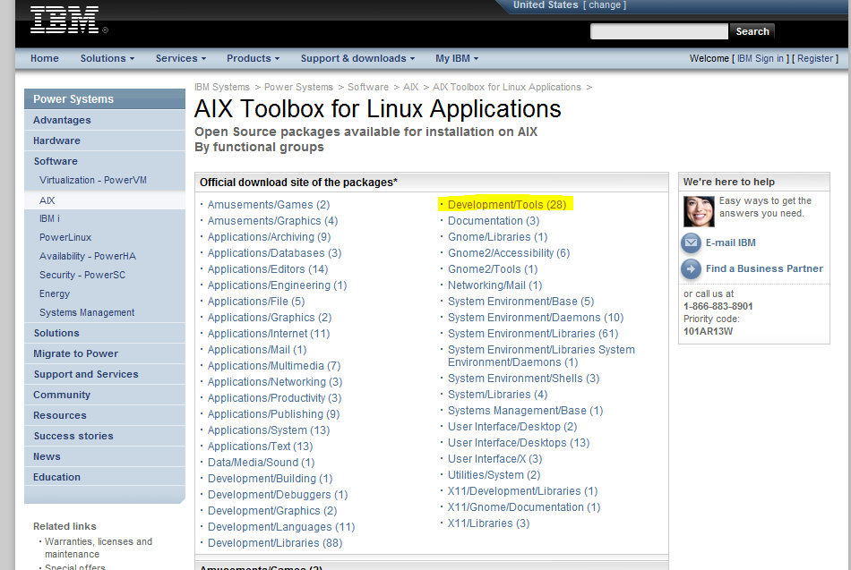
Task: Open Development/Languages (11) link
Action: [x=281, y=527]
